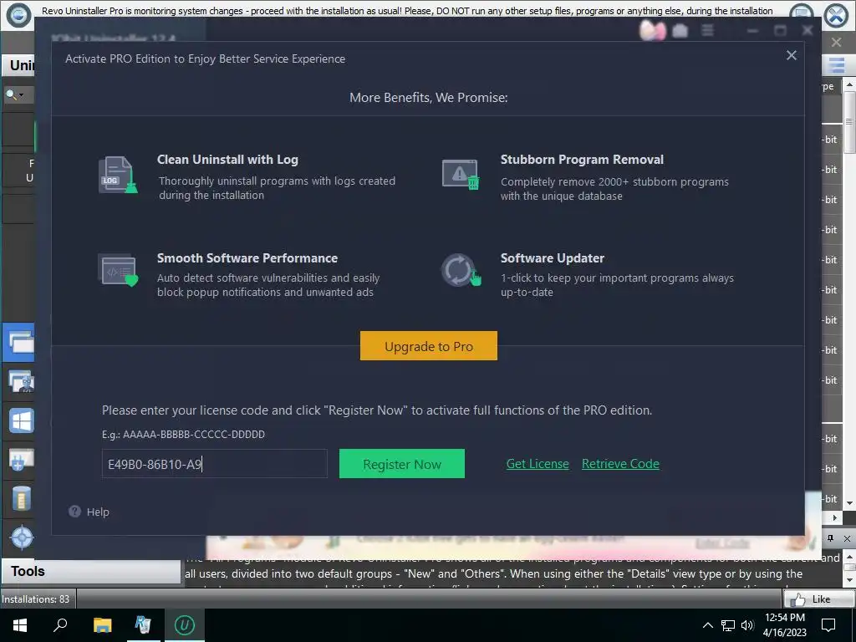Open the Retrieve Code link
856x642 pixels.
point(620,463)
